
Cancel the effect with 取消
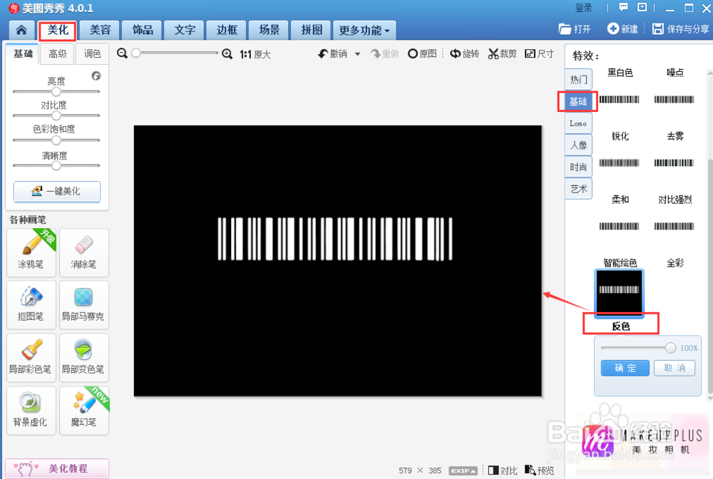coord(674,368)
